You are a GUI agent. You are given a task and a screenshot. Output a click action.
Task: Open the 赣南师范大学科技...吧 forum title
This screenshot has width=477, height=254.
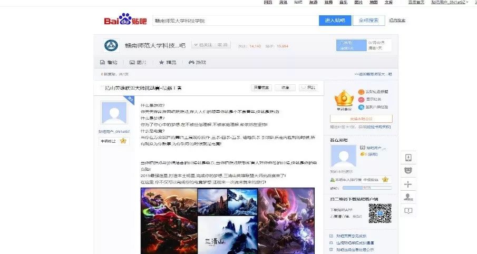pos(155,46)
